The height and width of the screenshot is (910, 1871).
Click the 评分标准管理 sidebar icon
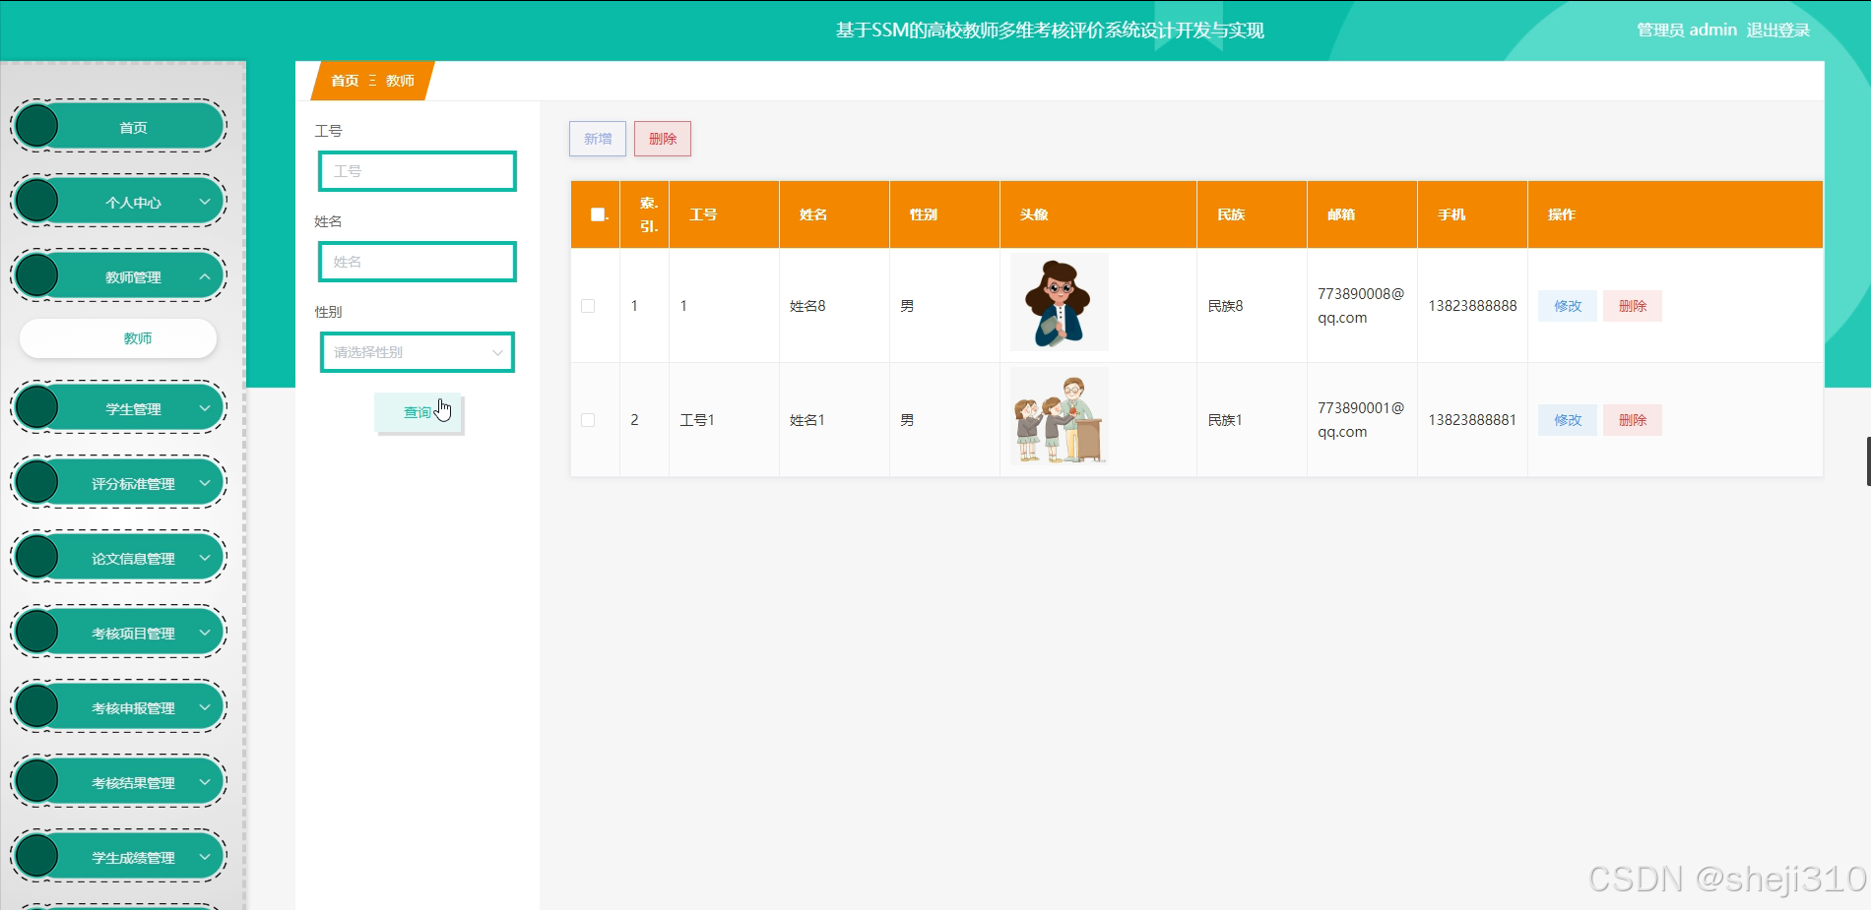[36, 481]
